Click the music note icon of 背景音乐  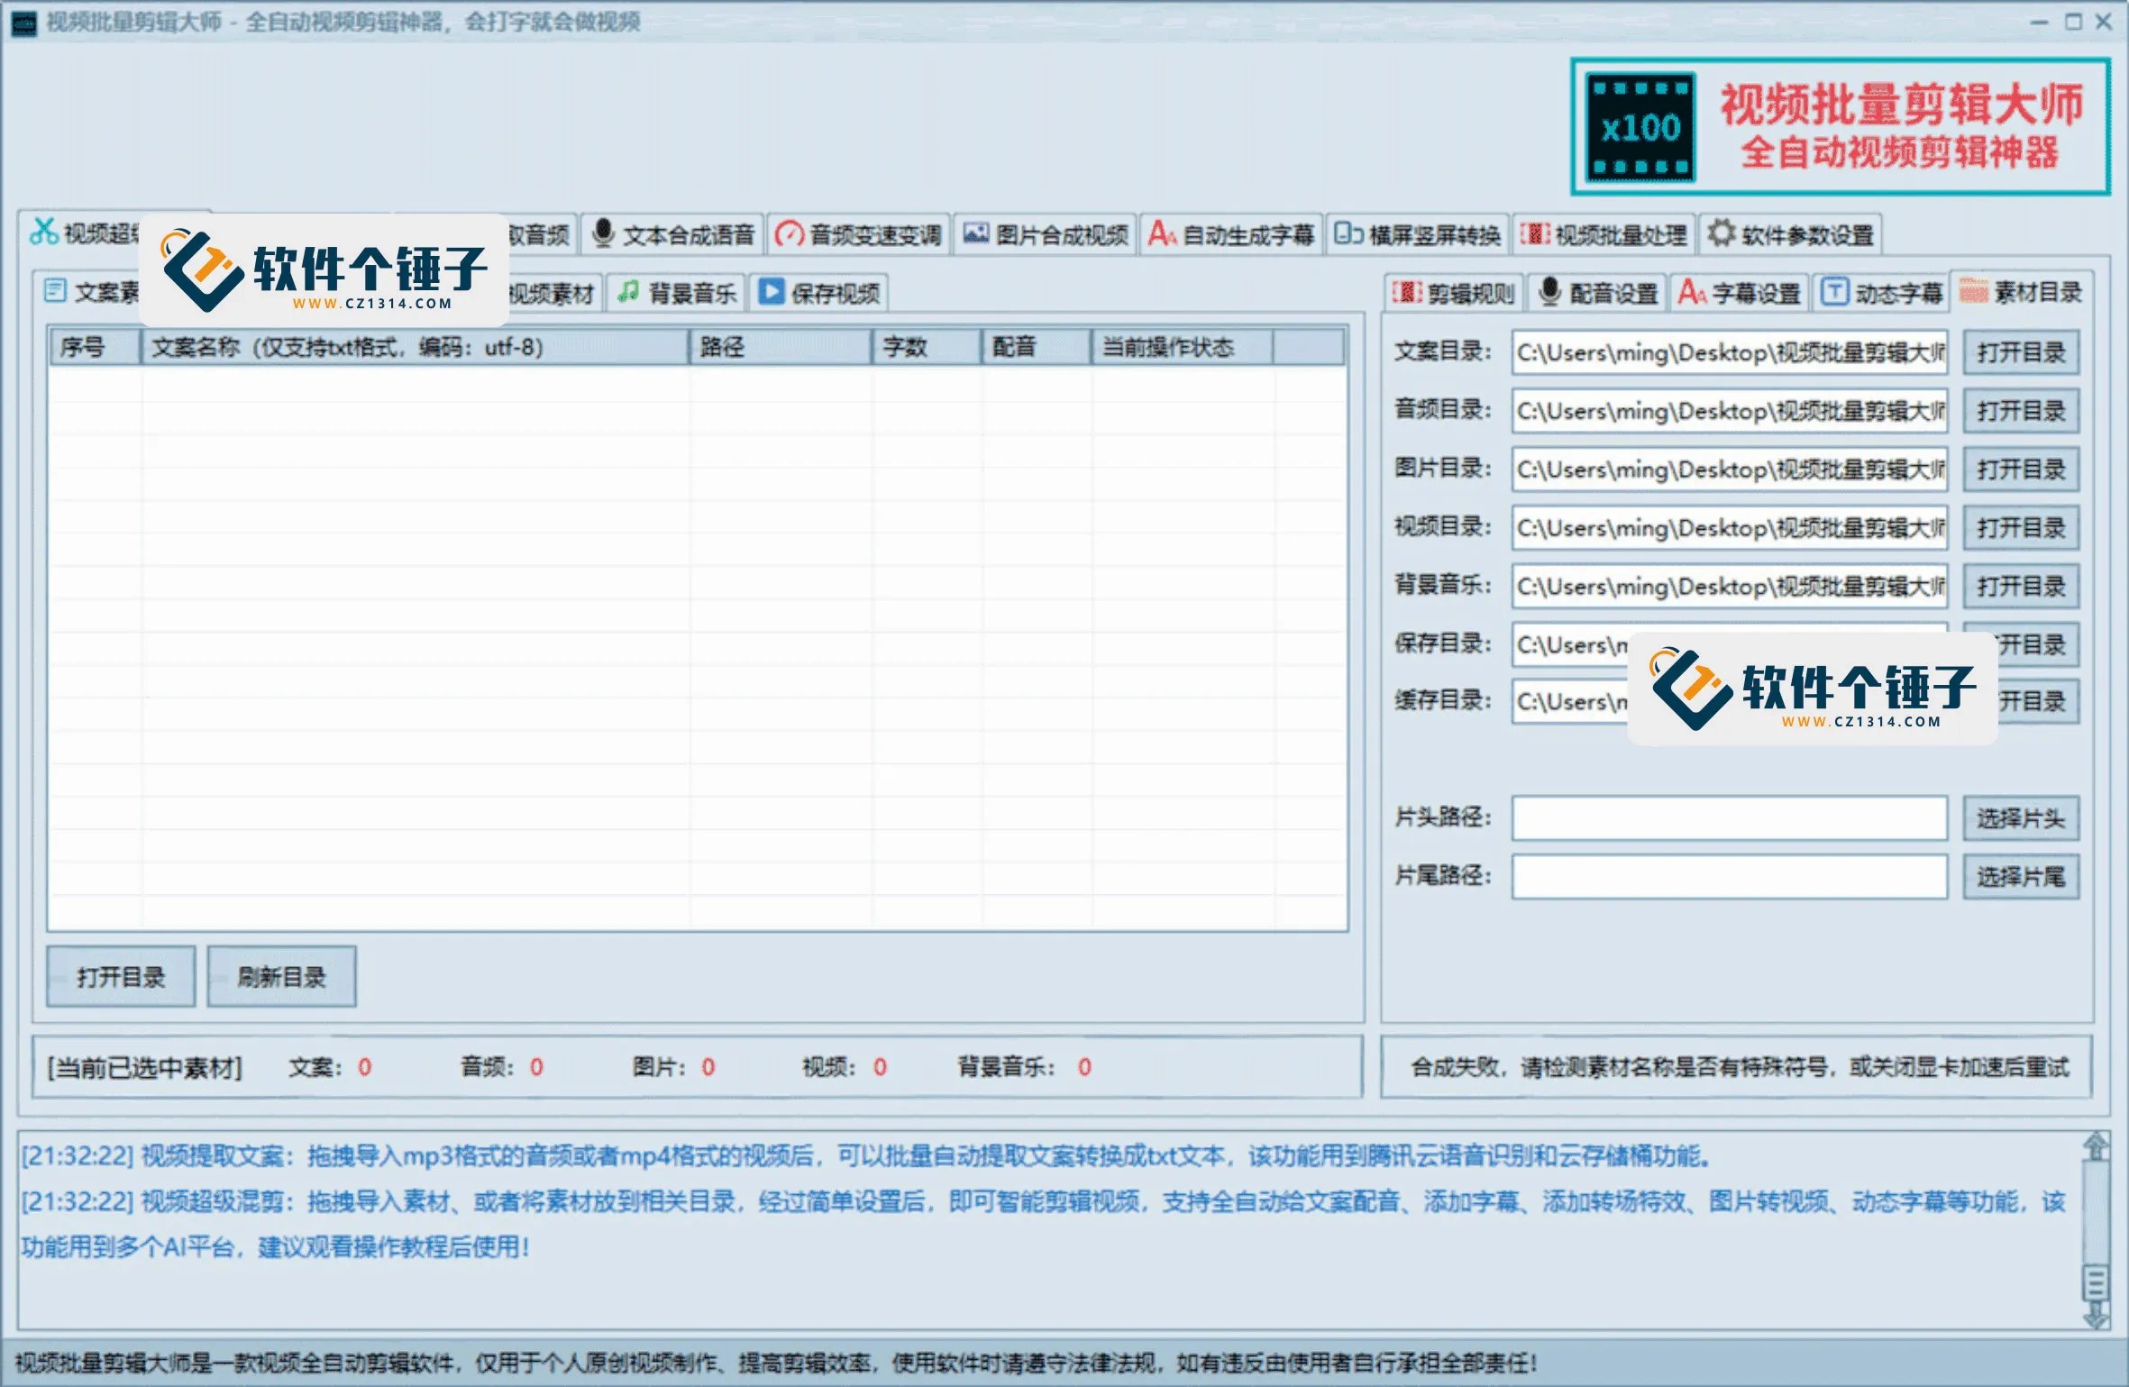pyautogui.click(x=628, y=292)
